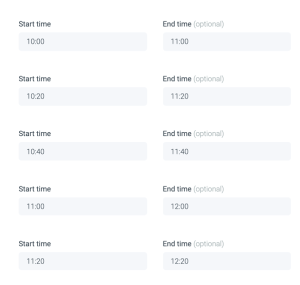Focus the End time field showing 11:20
300x285 pixels.
click(226, 96)
